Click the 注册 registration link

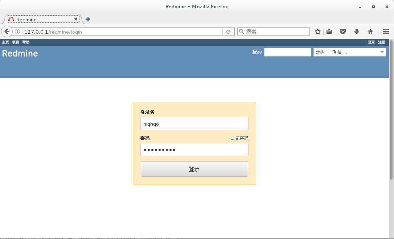click(382, 42)
